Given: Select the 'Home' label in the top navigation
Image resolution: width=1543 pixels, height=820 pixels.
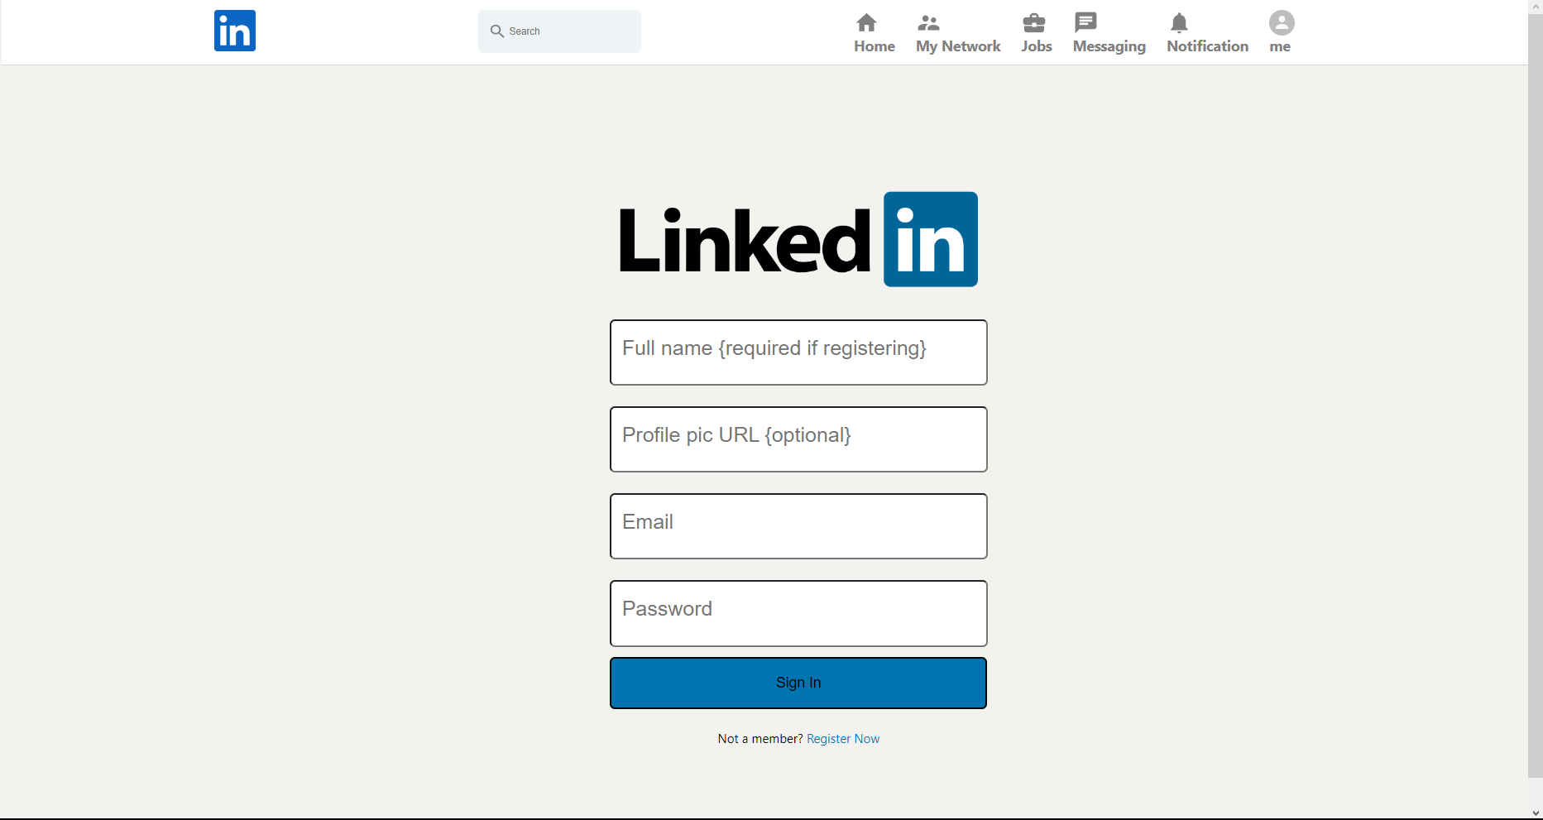Looking at the screenshot, I should click(x=874, y=46).
